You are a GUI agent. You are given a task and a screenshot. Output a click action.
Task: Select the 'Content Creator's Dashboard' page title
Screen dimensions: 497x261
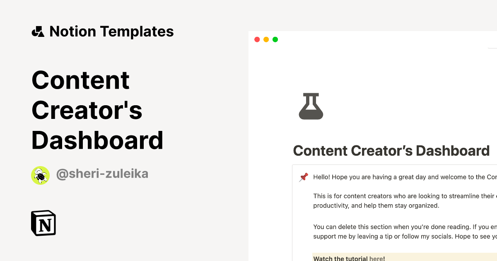click(x=391, y=150)
